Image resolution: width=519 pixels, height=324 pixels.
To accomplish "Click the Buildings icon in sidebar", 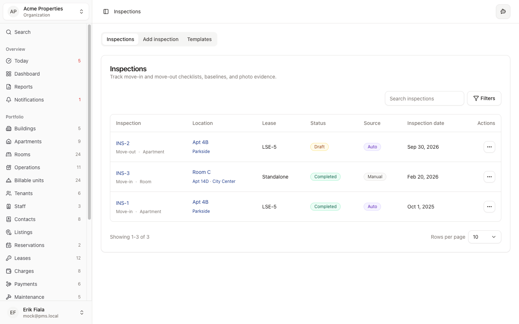I will [9, 129].
